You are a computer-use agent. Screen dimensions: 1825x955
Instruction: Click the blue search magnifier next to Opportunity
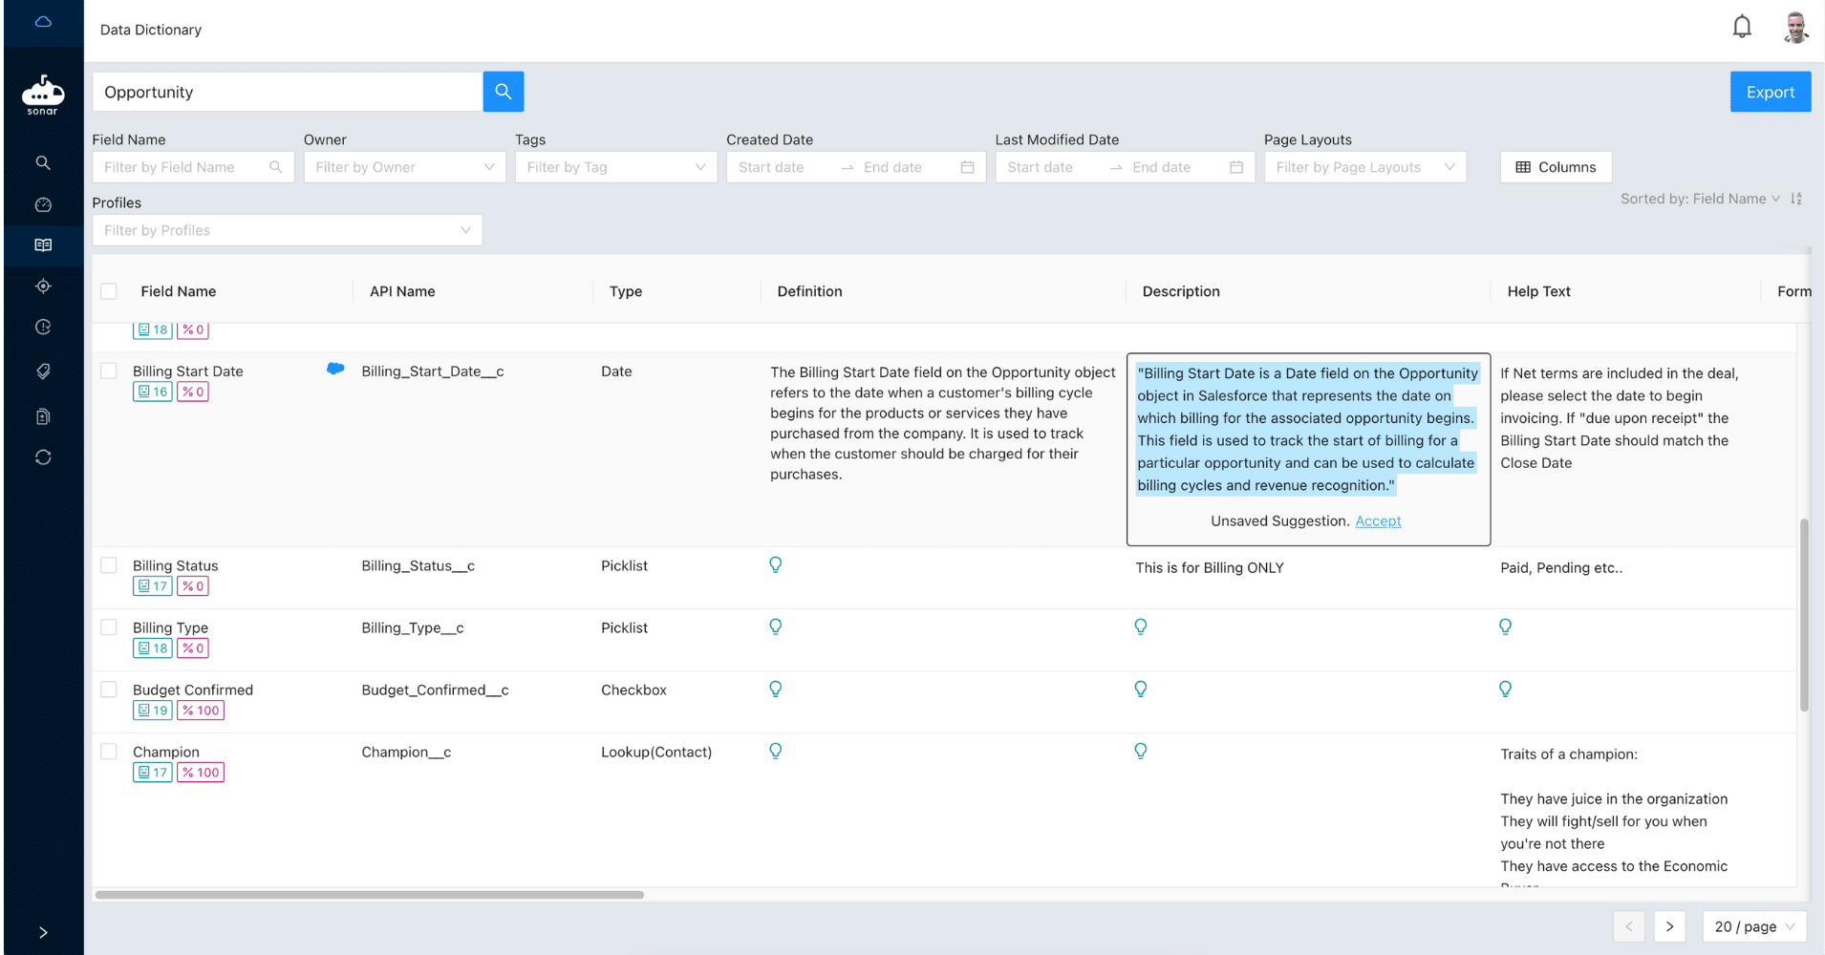(503, 91)
